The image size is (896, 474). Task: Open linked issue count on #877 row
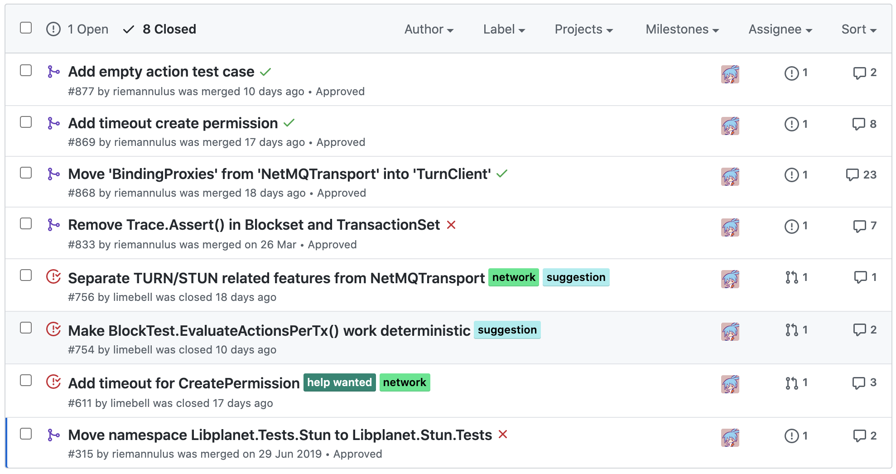tap(796, 73)
